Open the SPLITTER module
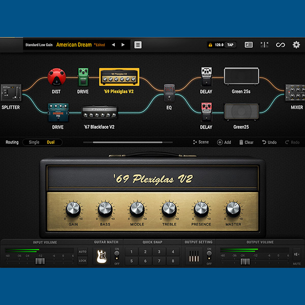The image size is (305, 305). pos(11,94)
